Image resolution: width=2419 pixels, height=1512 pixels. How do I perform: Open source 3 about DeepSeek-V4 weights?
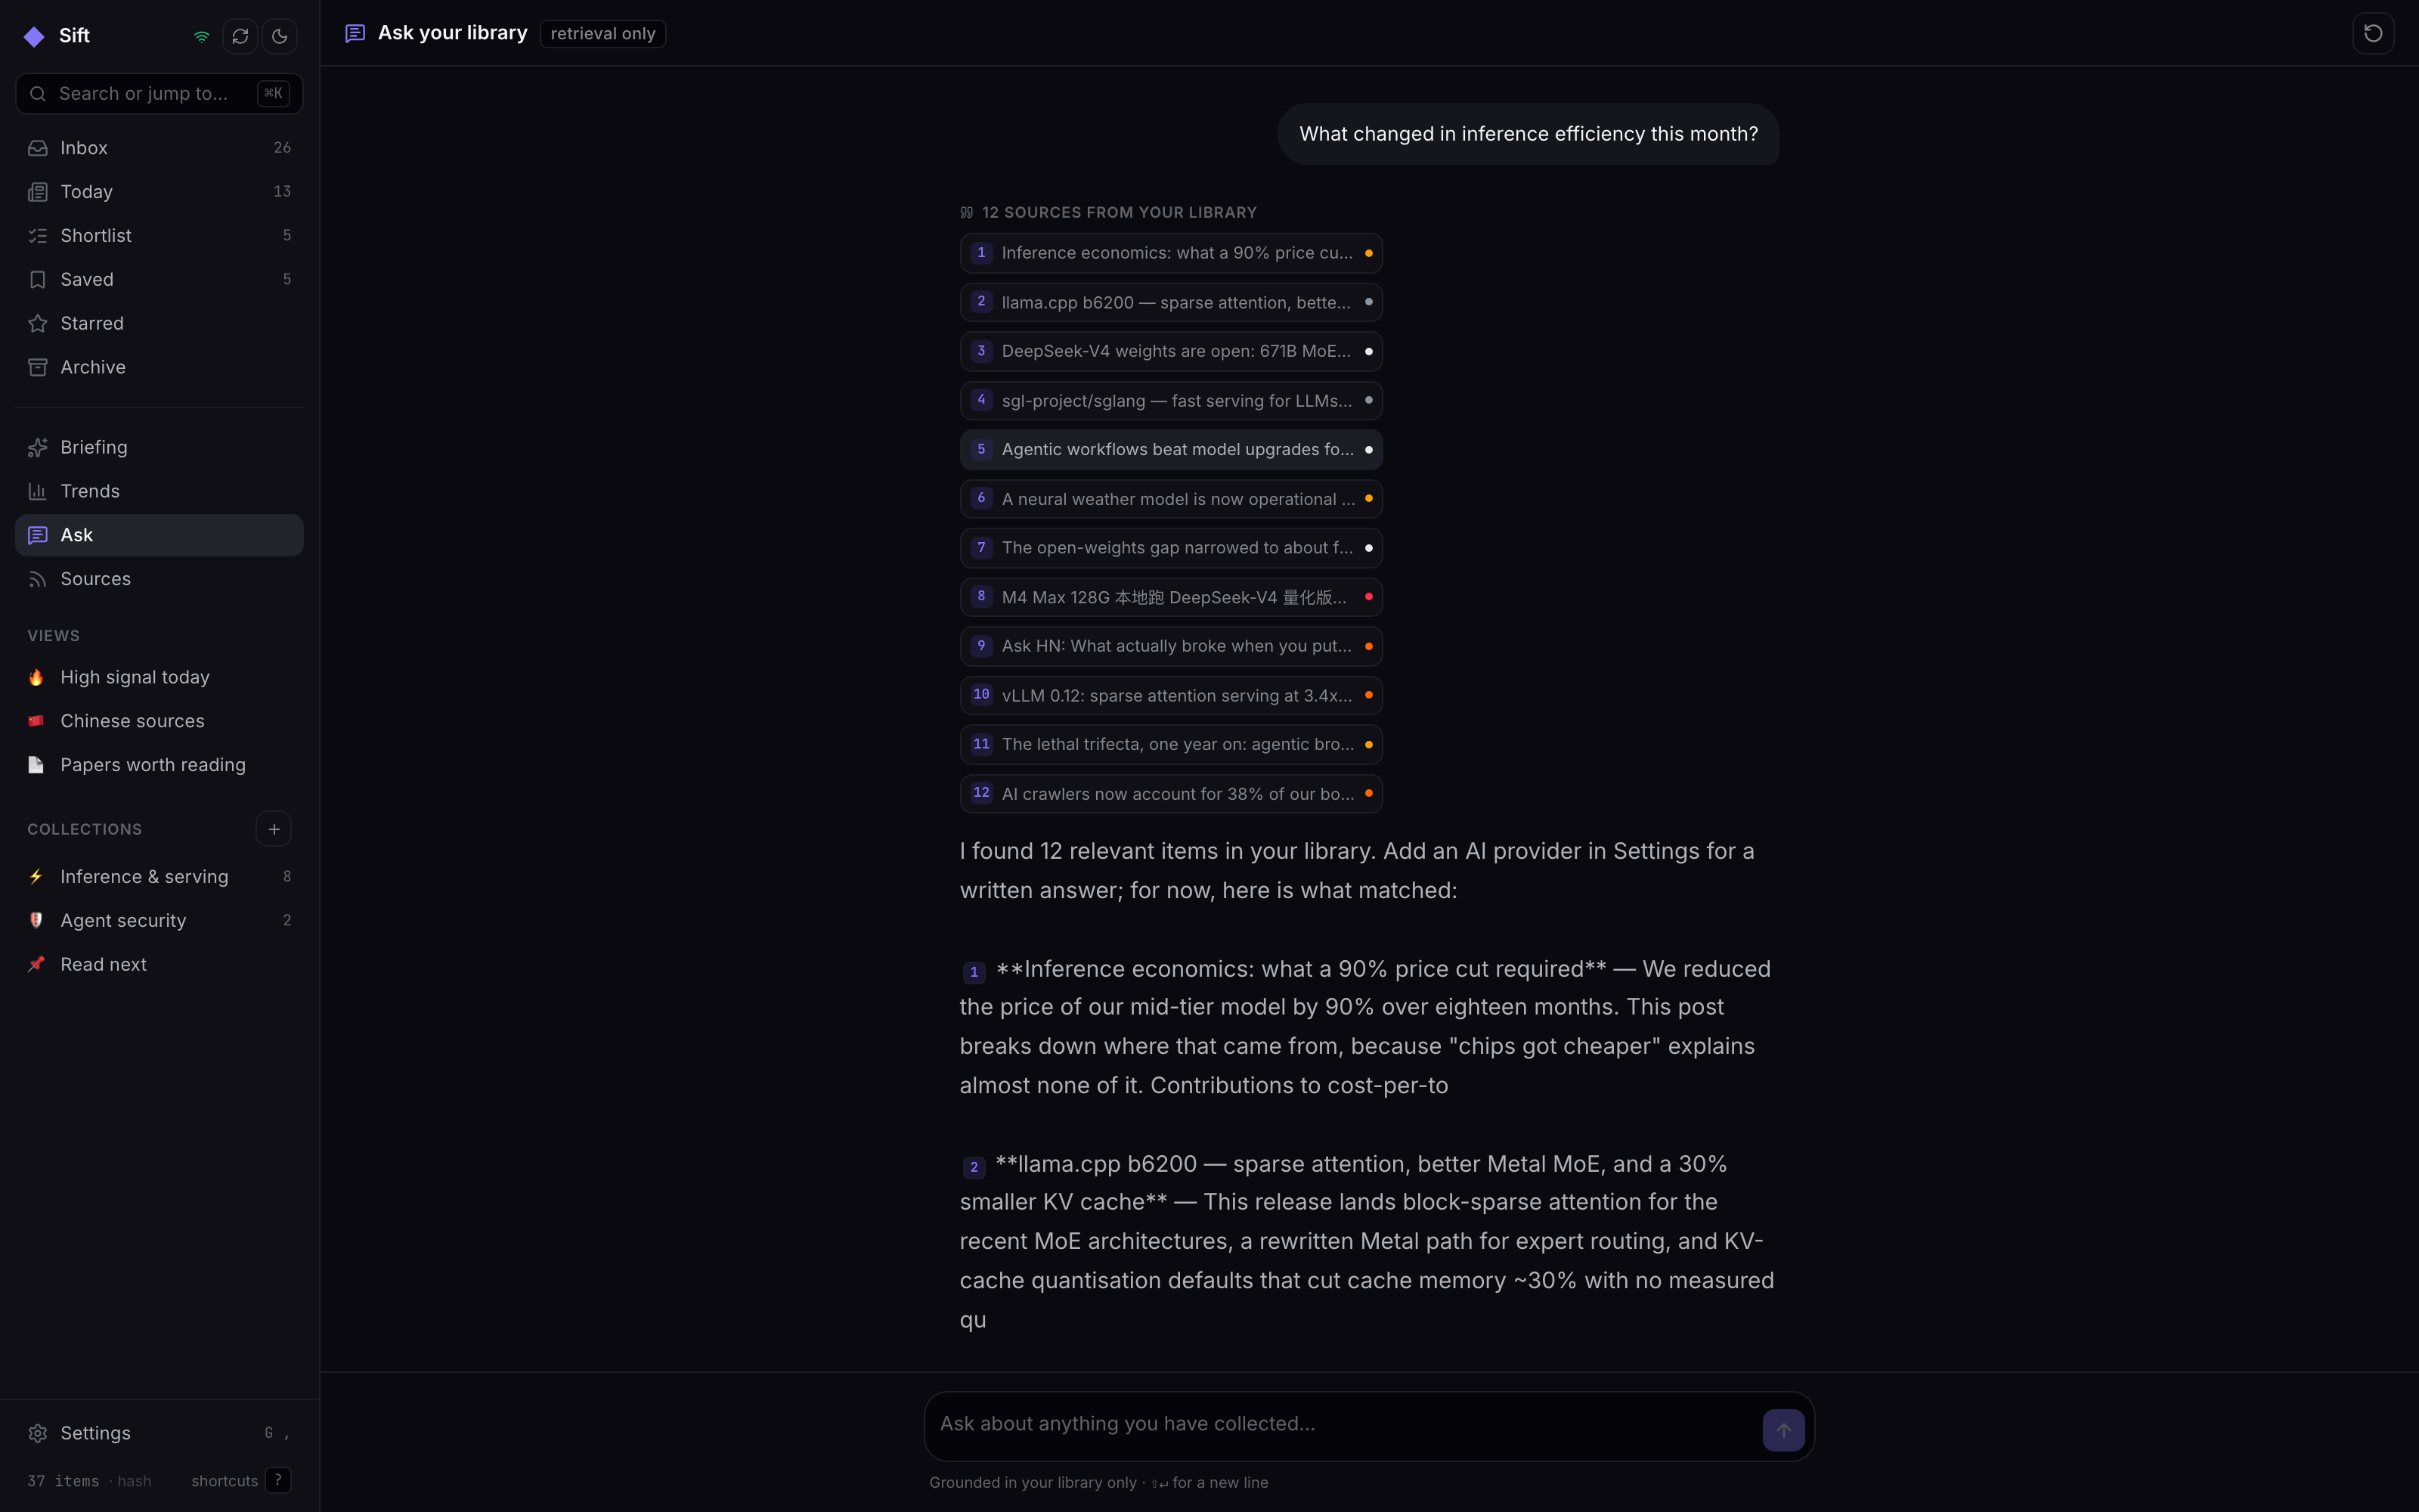tap(1170, 351)
